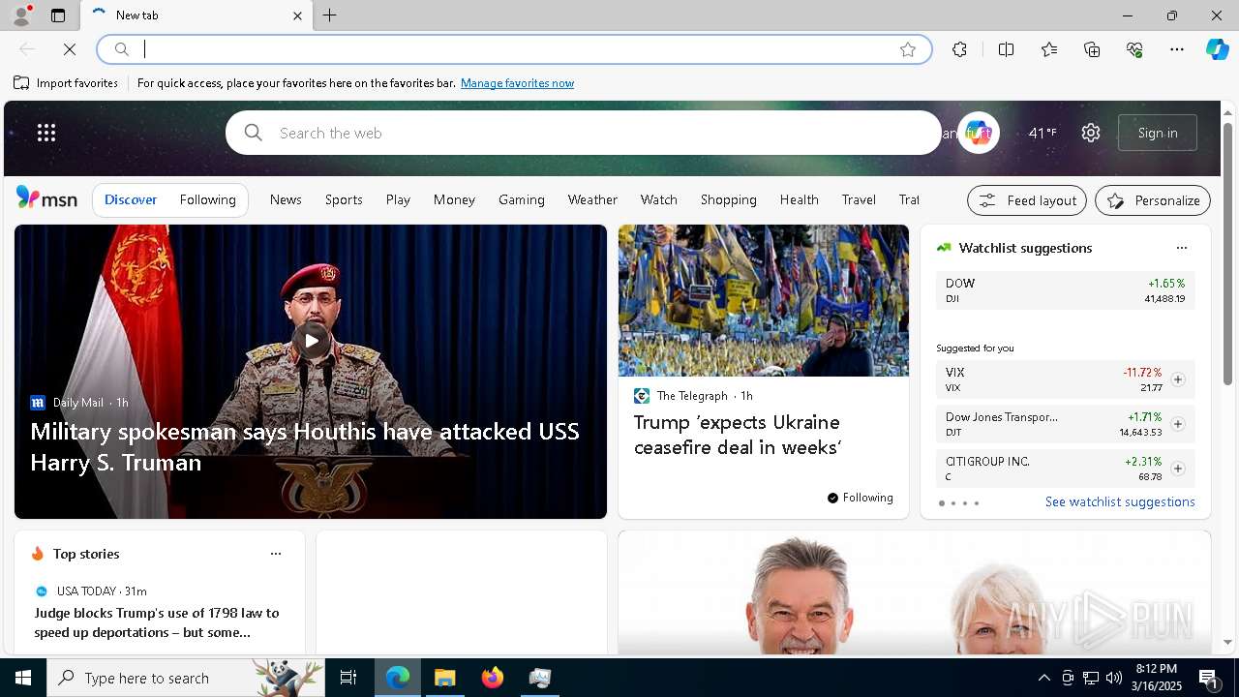The width and height of the screenshot is (1239, 697).
Task: Open Browser essentials icon
Action: pos(1134,49)
